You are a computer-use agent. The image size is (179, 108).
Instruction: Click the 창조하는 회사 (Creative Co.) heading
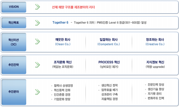[155, 42]
